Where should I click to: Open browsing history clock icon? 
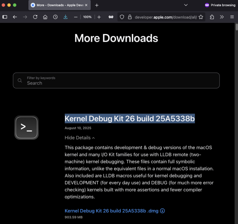pos(56,17)
